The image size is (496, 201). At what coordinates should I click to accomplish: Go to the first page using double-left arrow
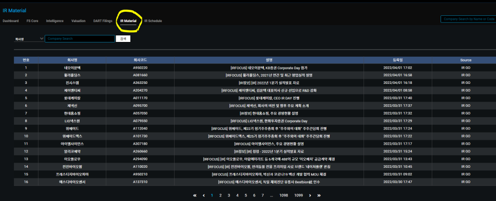[195, 195]
